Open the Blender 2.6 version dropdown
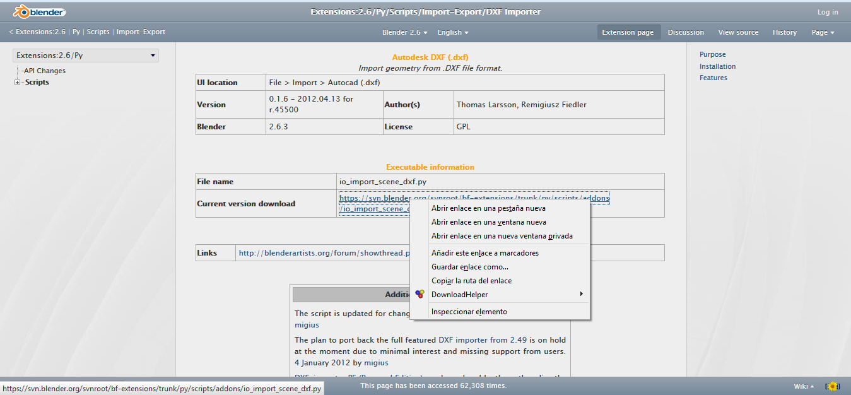Image resolution: width=851 pixels, height=395 pixels. pyautogui.click(x=405, y=32)
